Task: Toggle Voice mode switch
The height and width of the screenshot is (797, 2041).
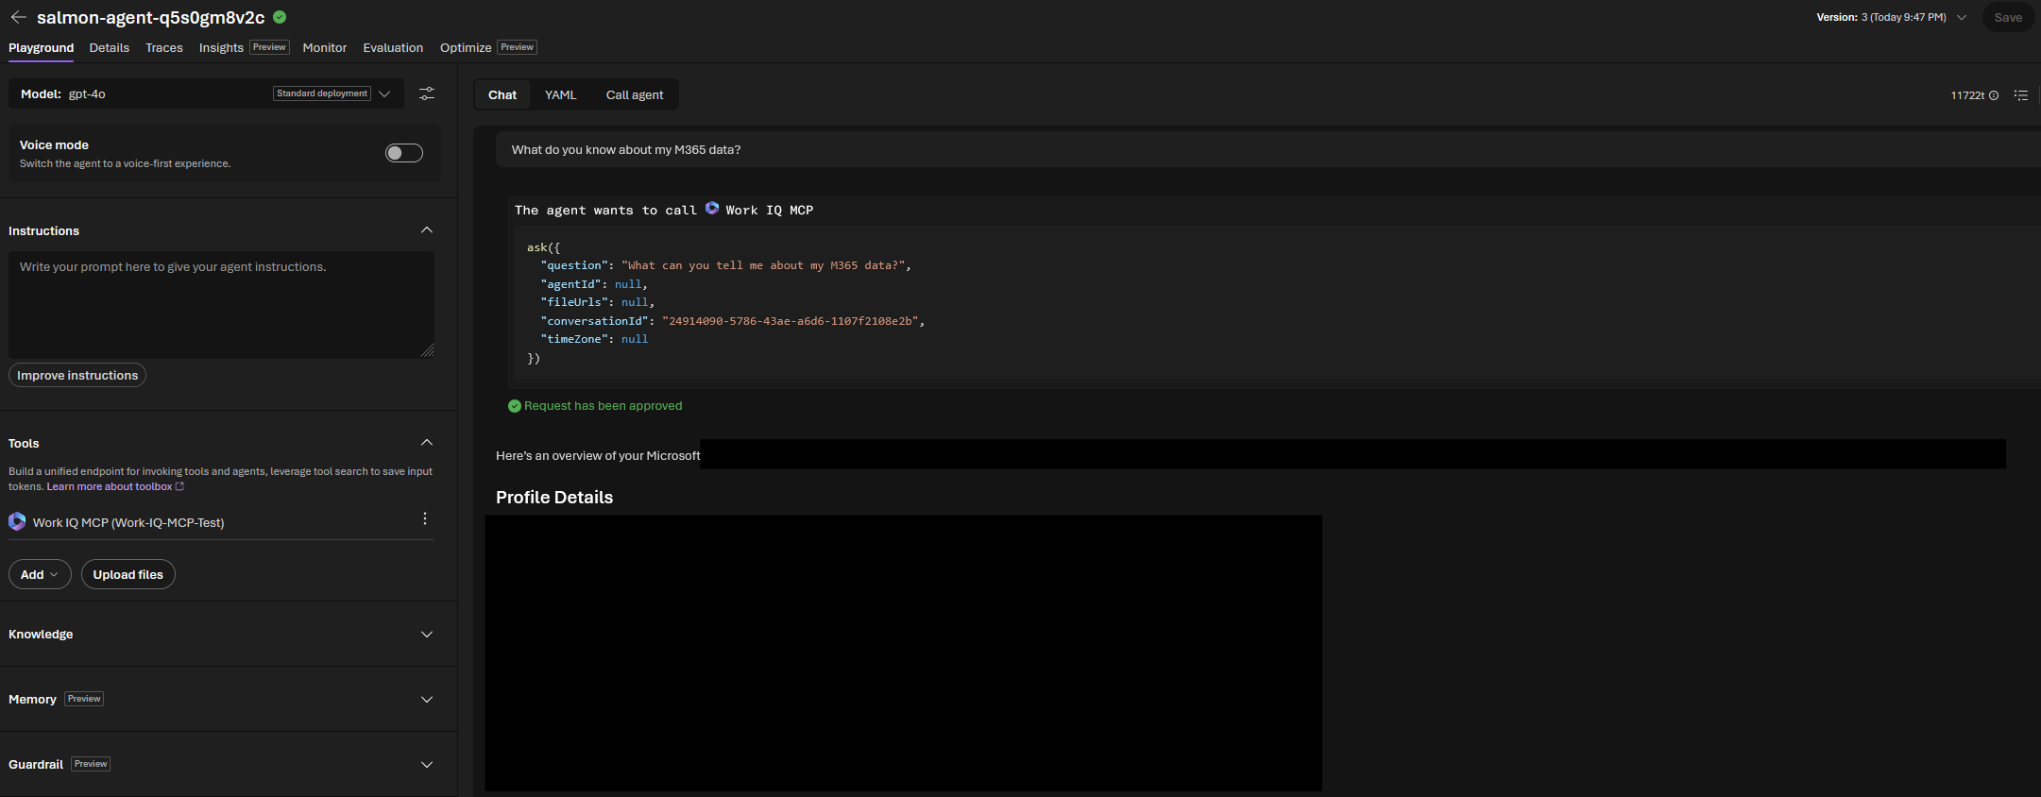Action: pos(404,153)
